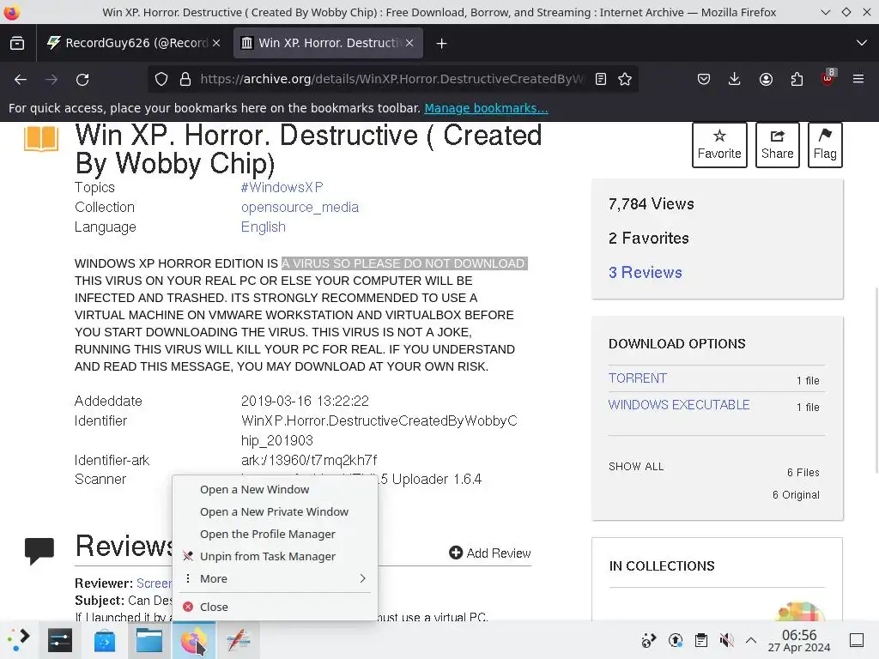The width and height of the screenshot is (879, 659).
Task: Toggle the muted volume tray icon
Action: coord(726,640)
